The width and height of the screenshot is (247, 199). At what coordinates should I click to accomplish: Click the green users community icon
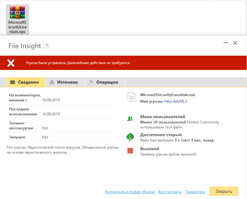[x=130, y=119]
